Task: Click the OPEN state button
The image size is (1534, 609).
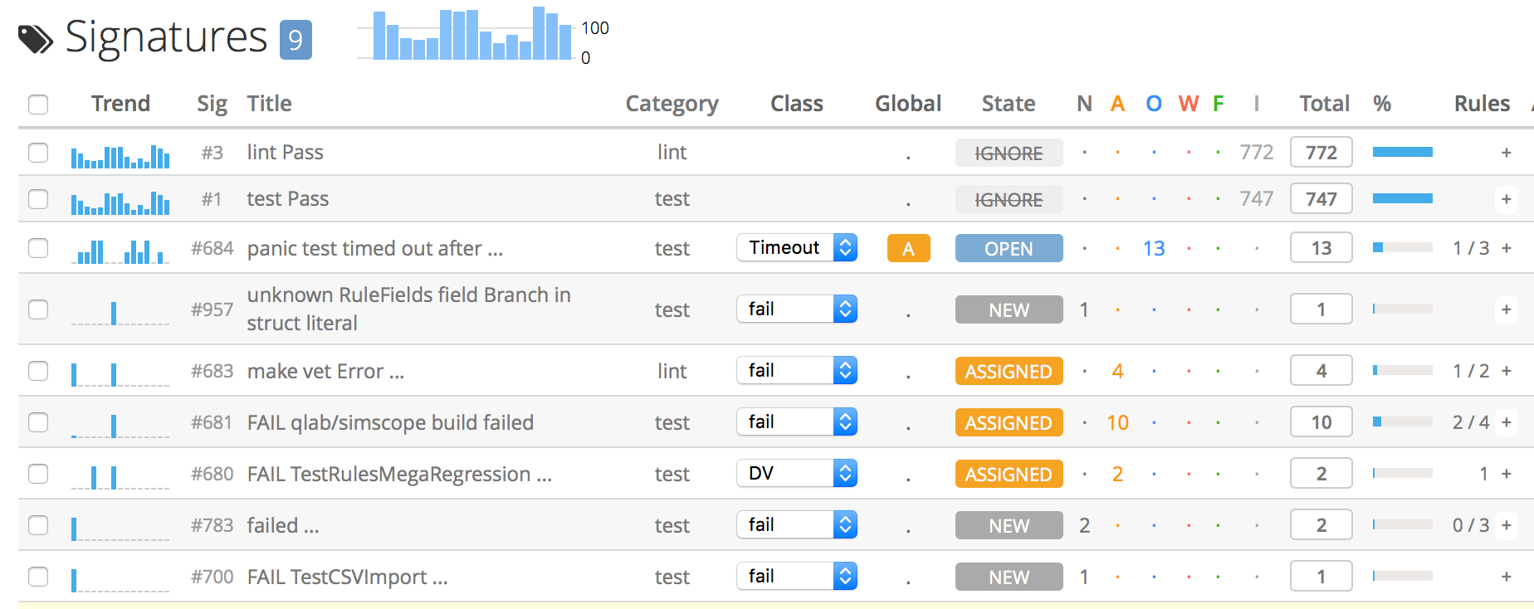Action: pyautogui.click(x=1009, y=248)
